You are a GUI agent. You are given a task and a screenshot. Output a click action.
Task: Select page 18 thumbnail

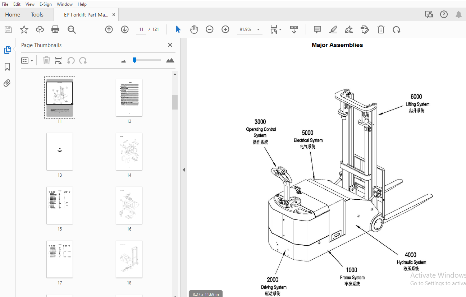coord(129,259)
